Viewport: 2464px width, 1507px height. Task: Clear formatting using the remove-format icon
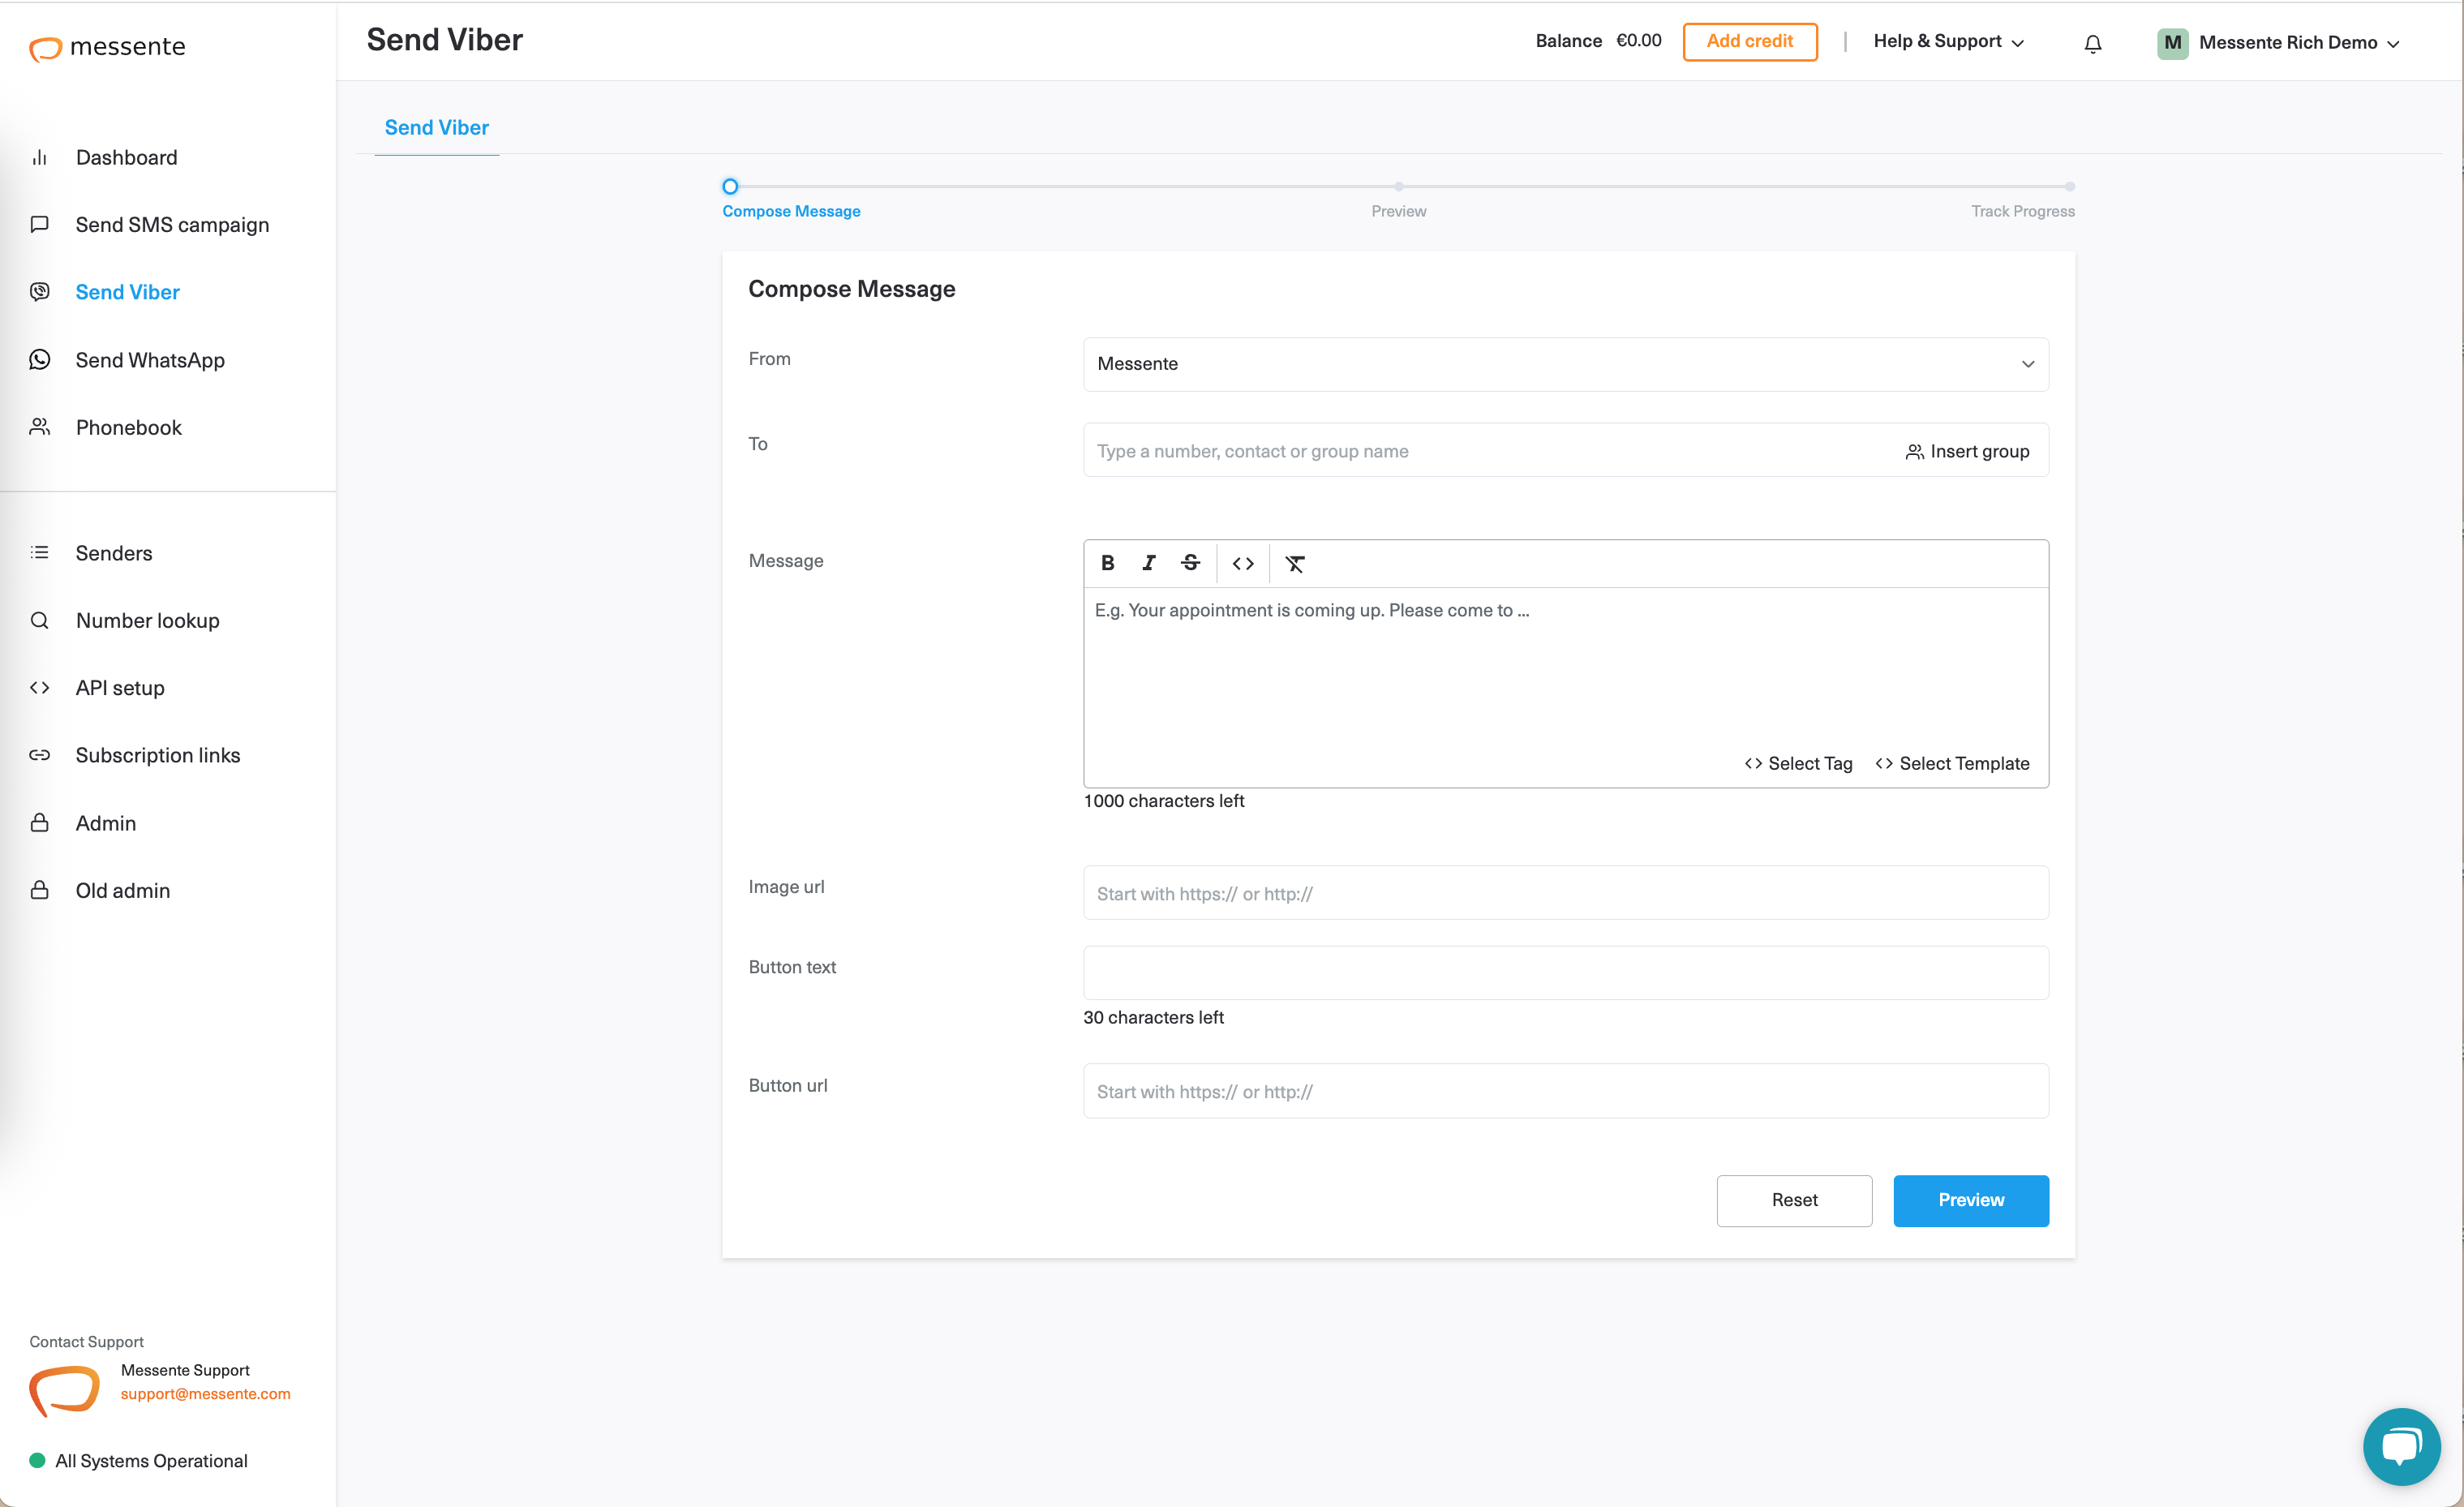(x=1295, y=563)
